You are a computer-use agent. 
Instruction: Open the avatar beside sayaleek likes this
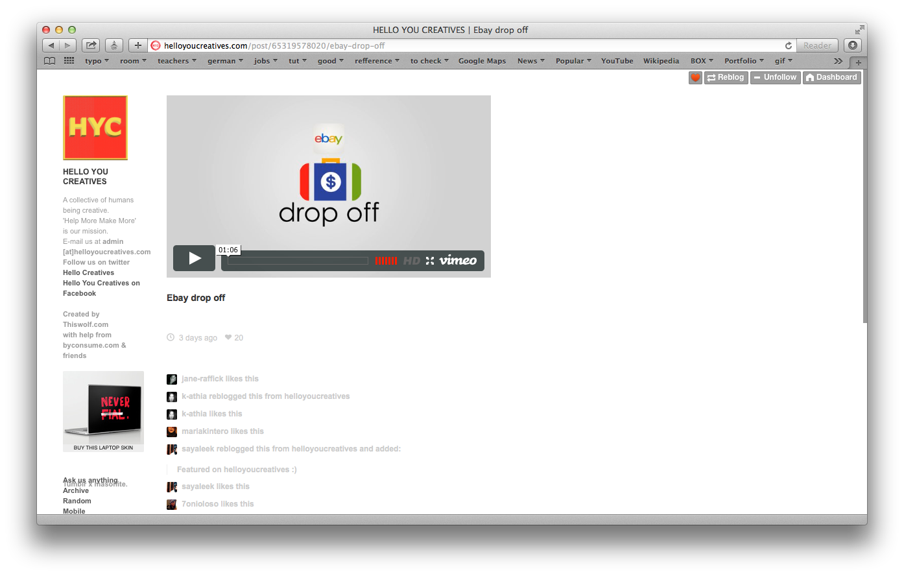tap(172, 487)
